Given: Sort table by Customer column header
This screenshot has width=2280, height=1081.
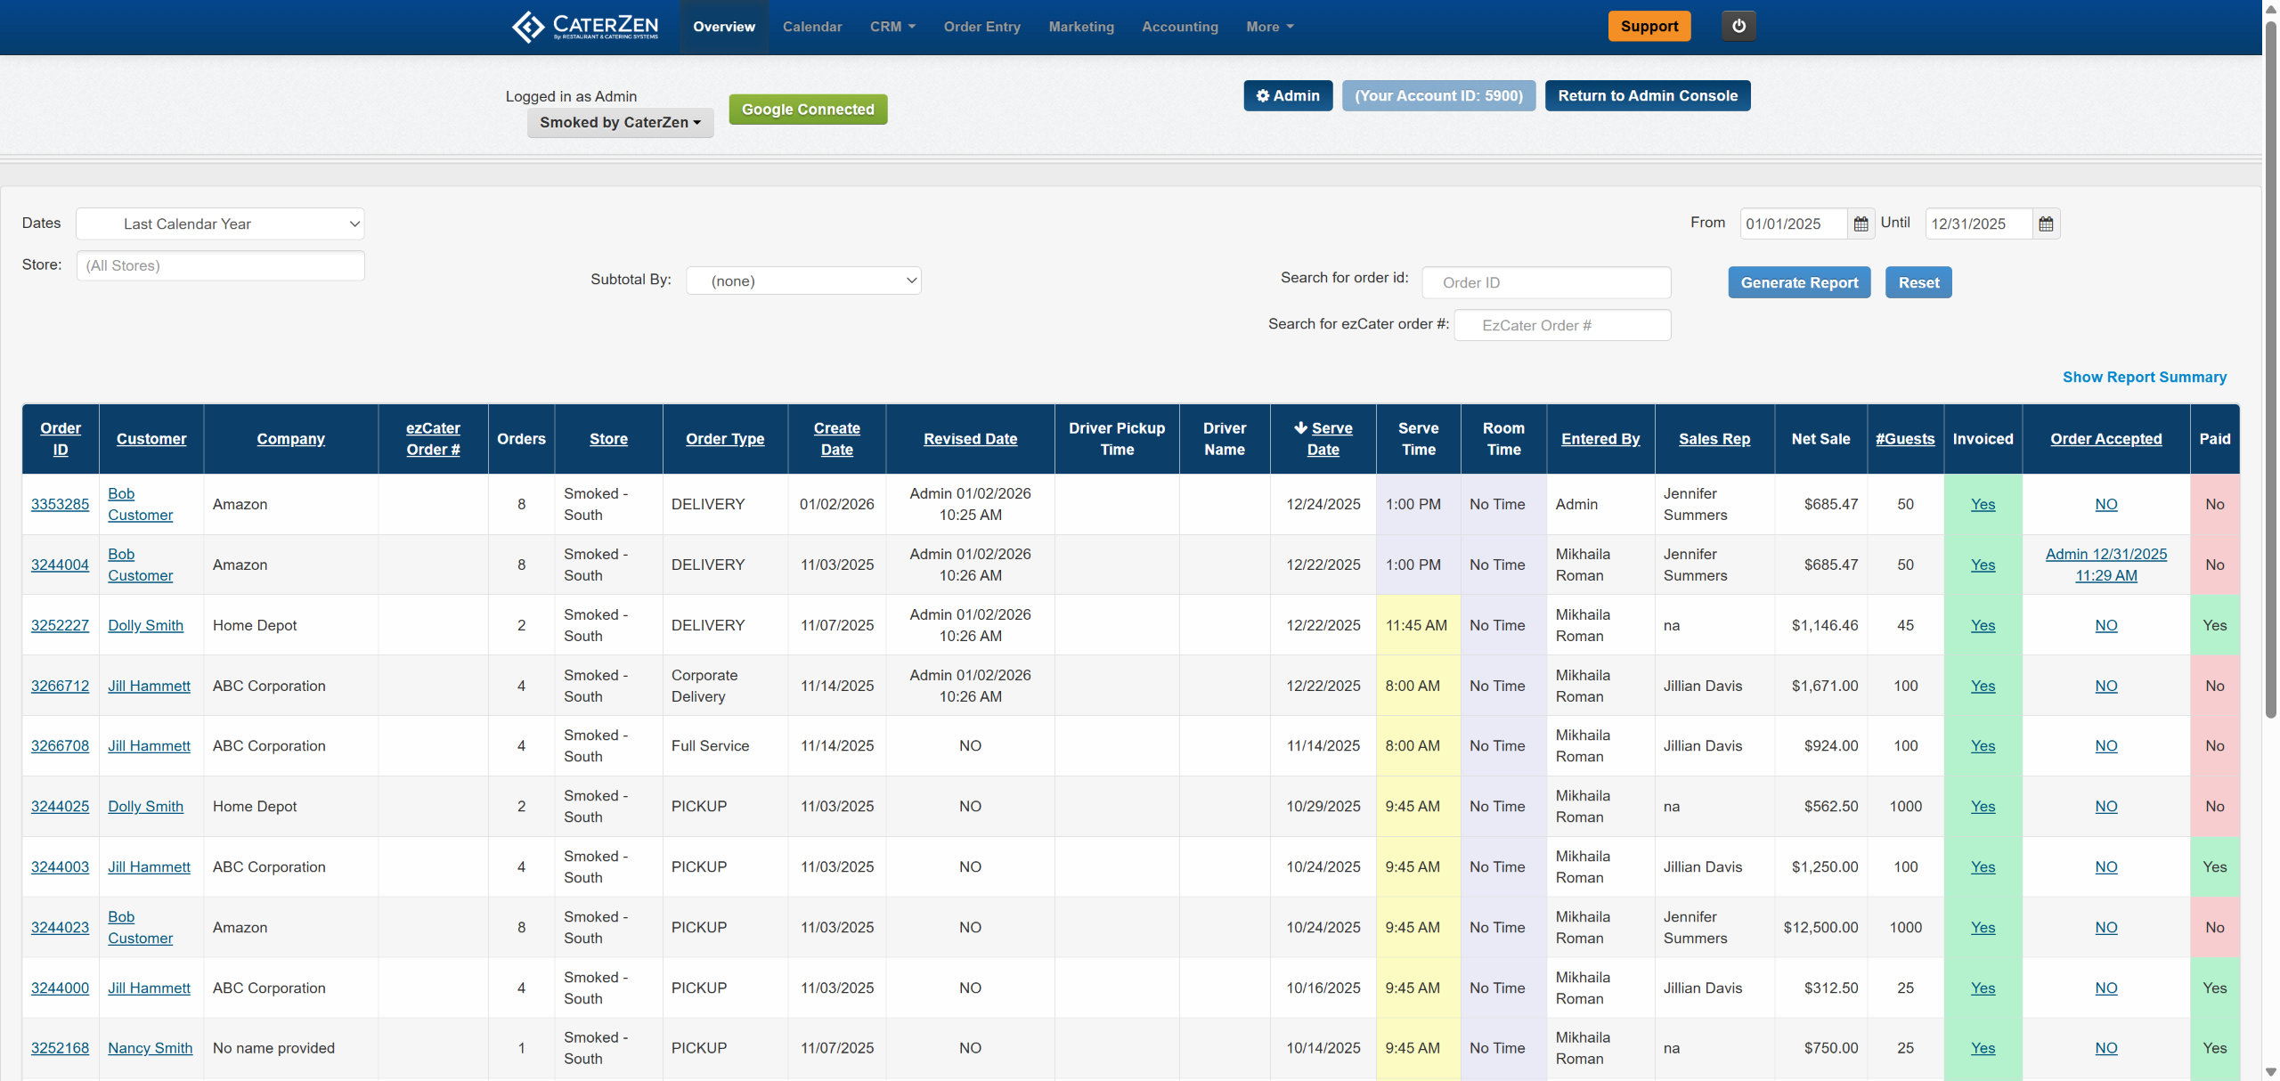Looking at the screenshot, I should [x=151, y=439].
